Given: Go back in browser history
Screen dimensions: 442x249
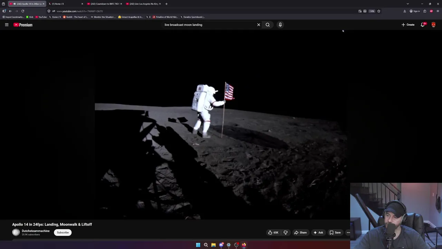Looking at the screenshot, I should click(x=10, y=11).
